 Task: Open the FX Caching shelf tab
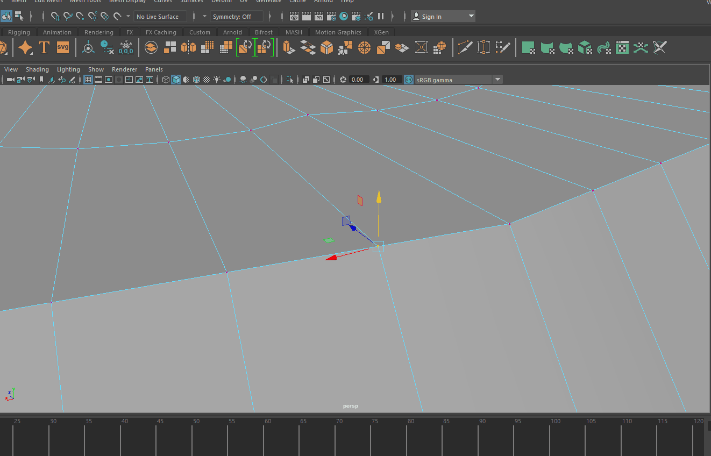click(x=161, y=32)
